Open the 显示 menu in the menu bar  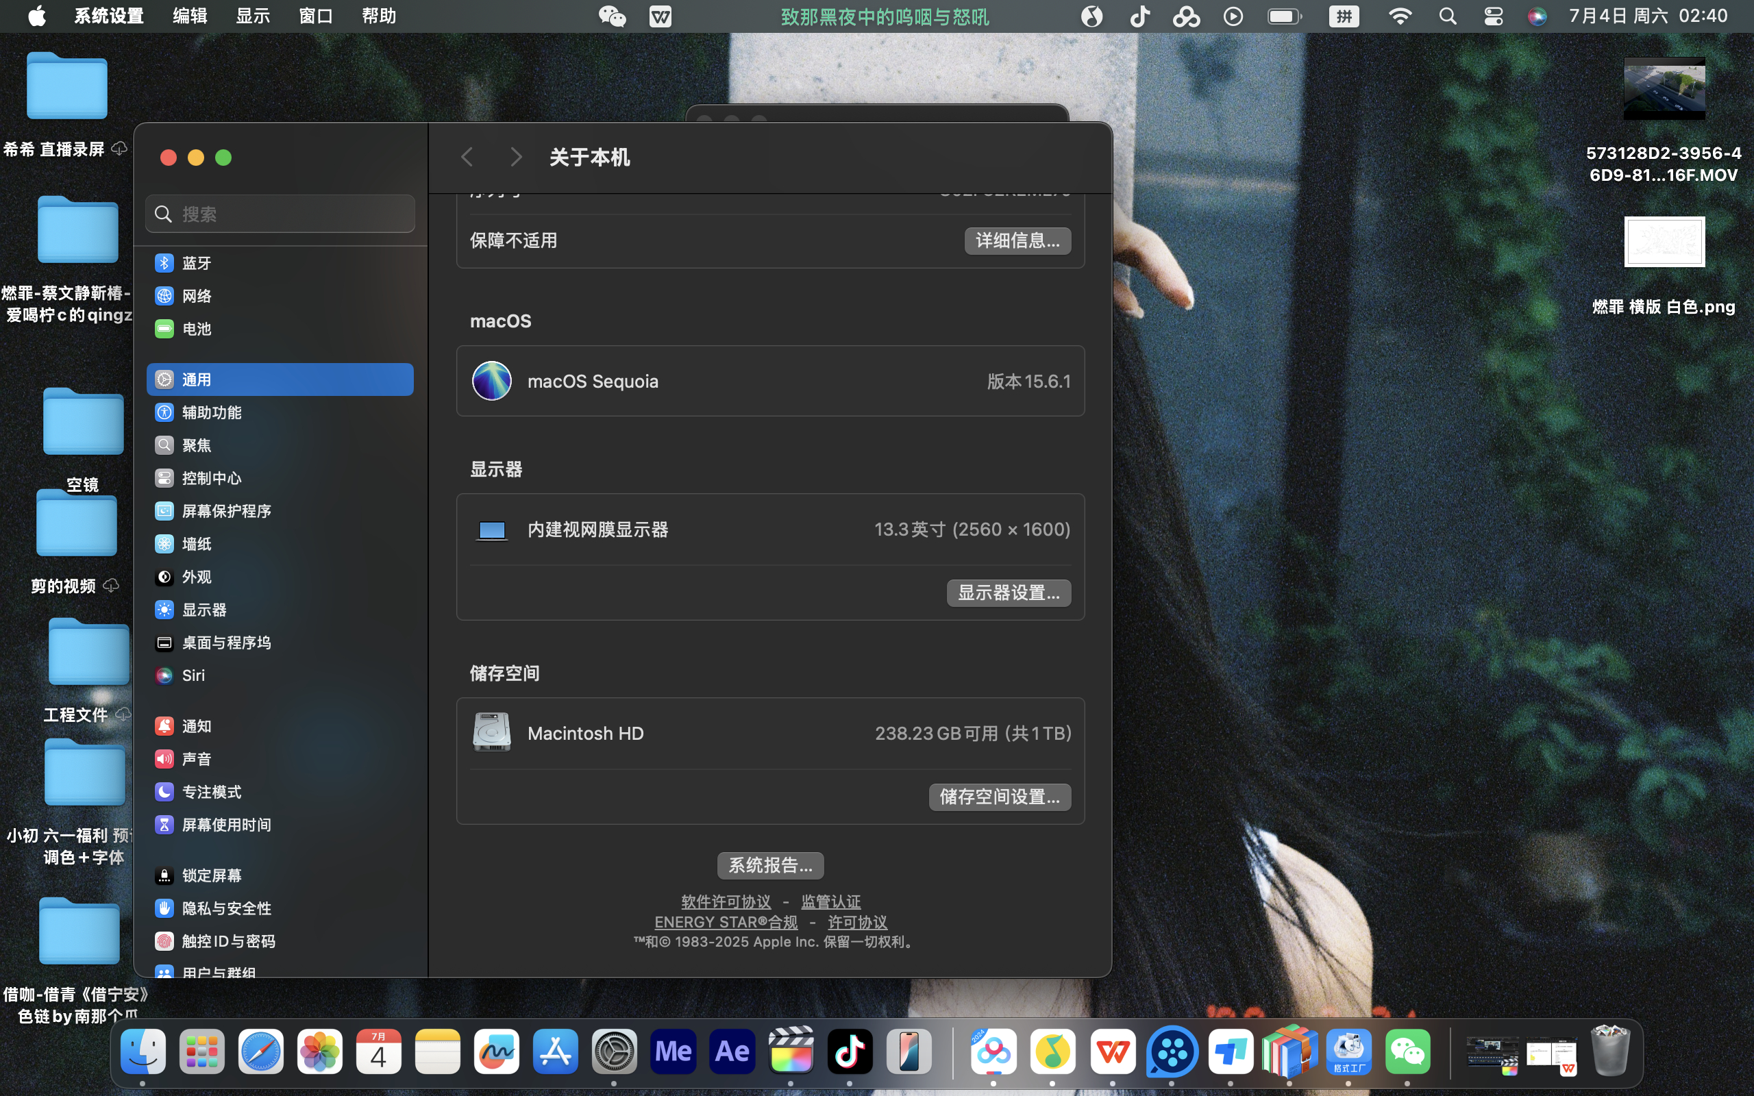(253, 16)
